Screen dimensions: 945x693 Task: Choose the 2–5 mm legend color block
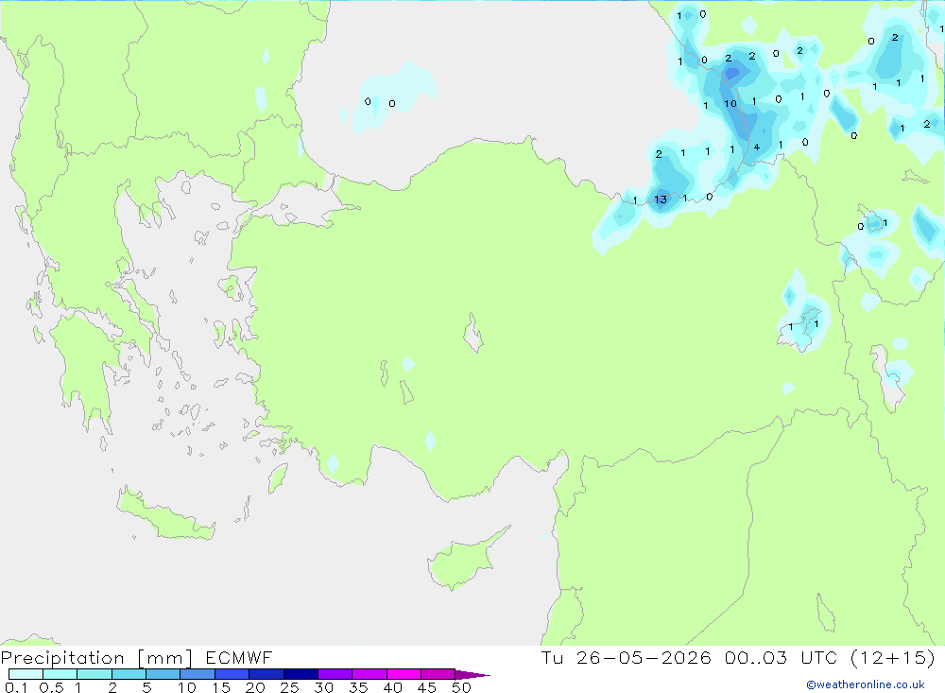click(x=129, y=674)
